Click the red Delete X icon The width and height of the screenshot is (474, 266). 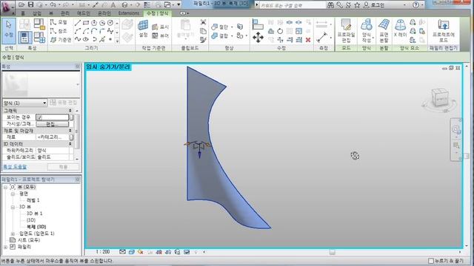[308, 40]
